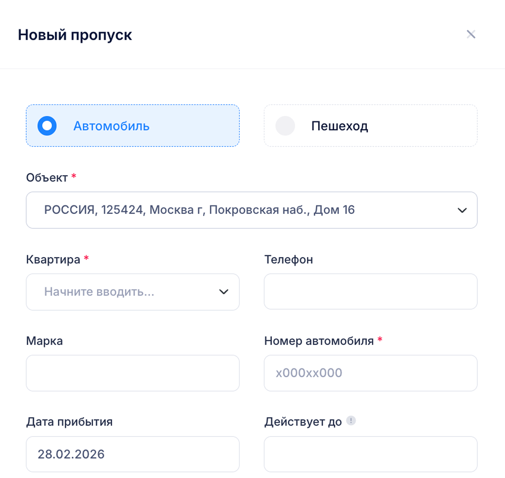Expand the Объект dropdown chevron
Screen dimensions: 505x478
click(462, 210)
